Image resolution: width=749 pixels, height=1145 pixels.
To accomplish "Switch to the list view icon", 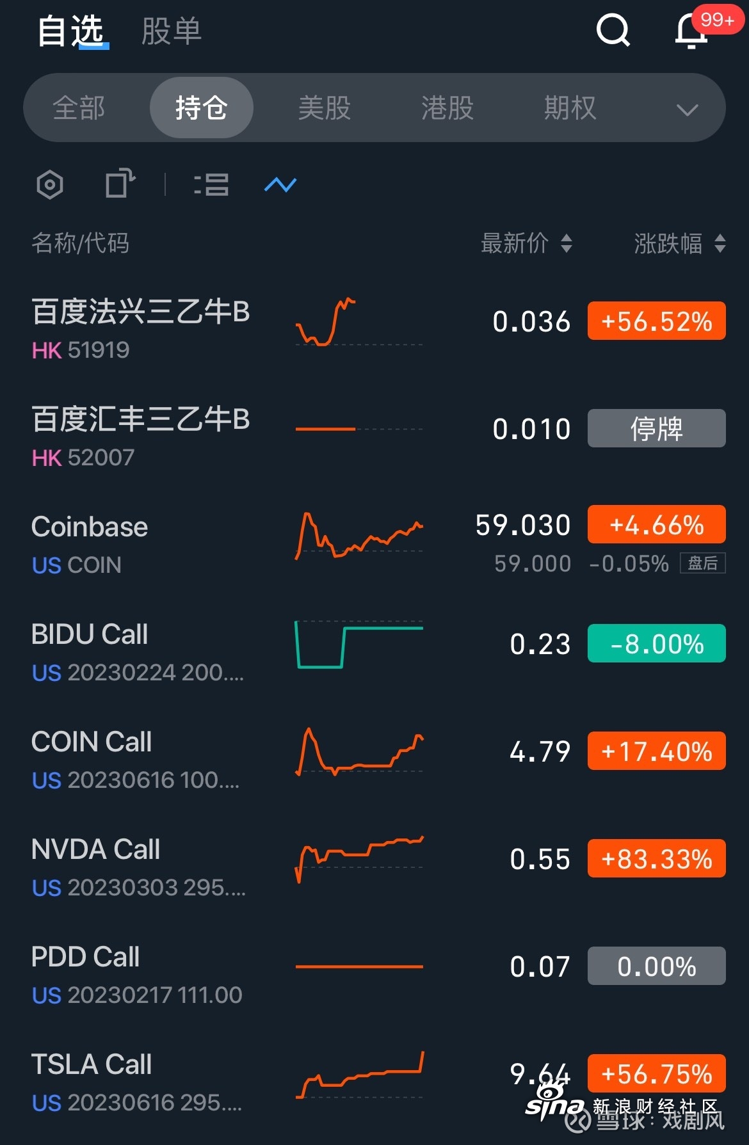I will coord(211,185).
